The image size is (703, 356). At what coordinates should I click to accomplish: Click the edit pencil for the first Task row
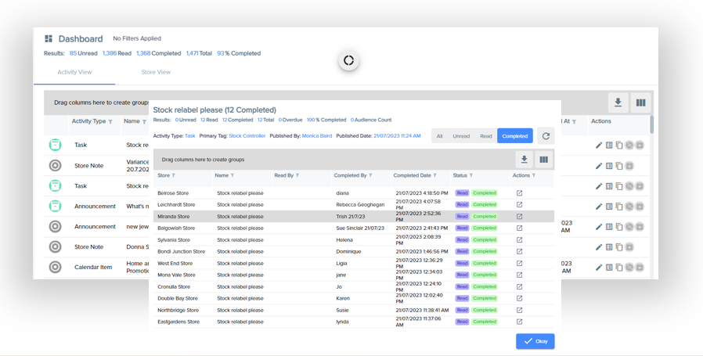coord(599,146)
